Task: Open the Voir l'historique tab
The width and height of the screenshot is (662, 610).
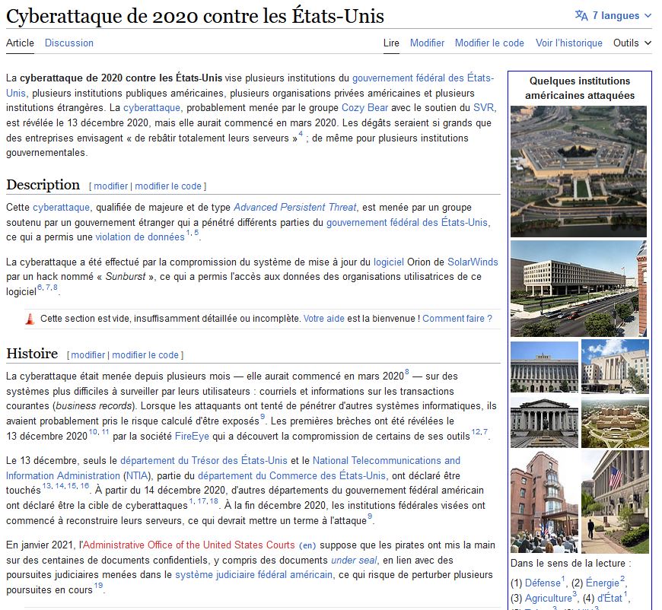Action: click(568, 43)
